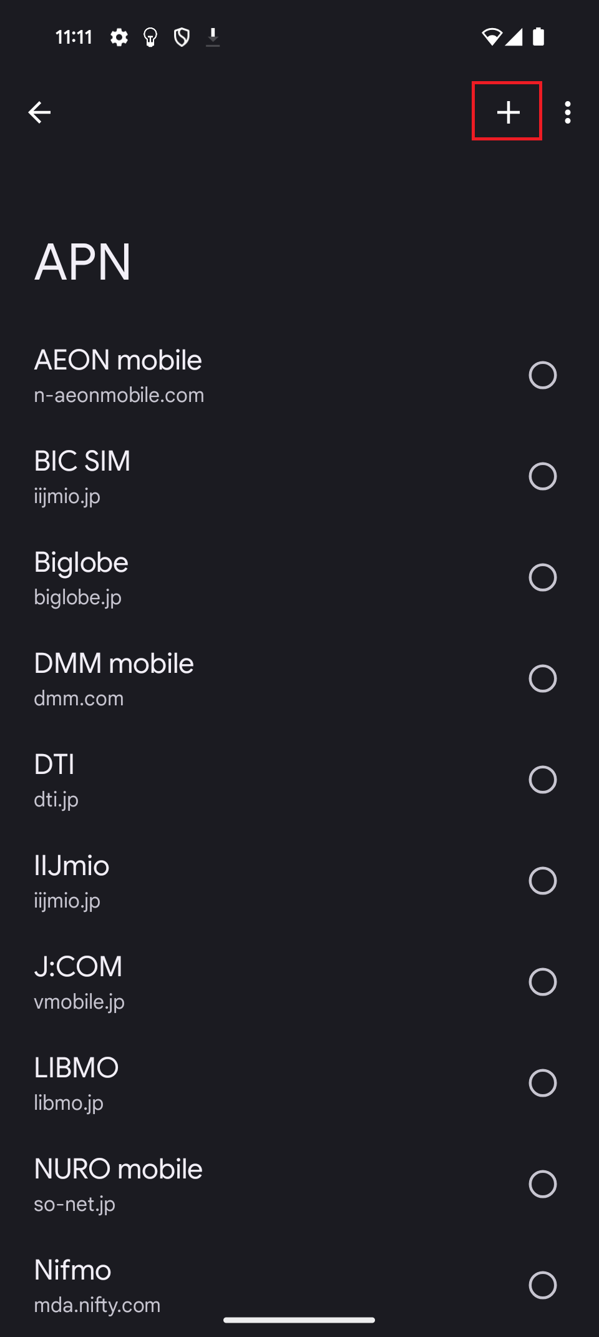The image size is (599, 1337).
Task: Tap the shield icon in status bar
Action: (182, 37)
